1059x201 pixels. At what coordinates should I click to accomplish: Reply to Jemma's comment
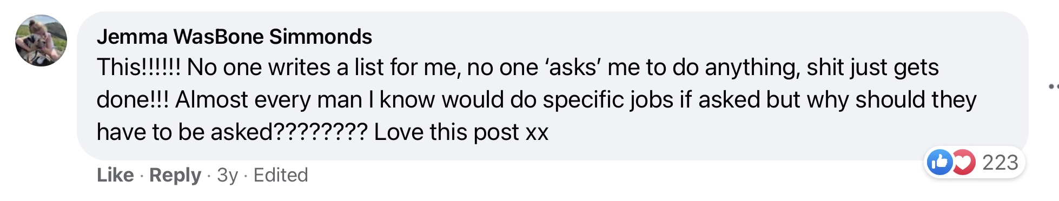click(175, 175)
